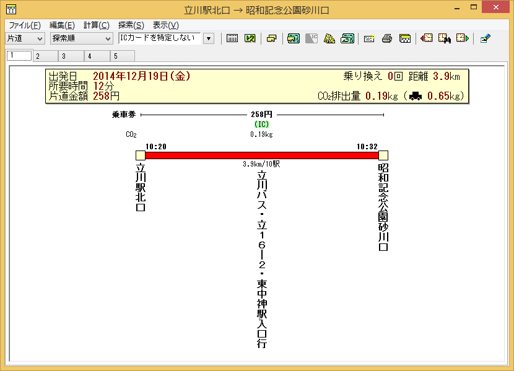This screenshot has height=371, width=514.
Task: Expand the 探索順 sort order dropdown
Action: (x=81, y=38)
